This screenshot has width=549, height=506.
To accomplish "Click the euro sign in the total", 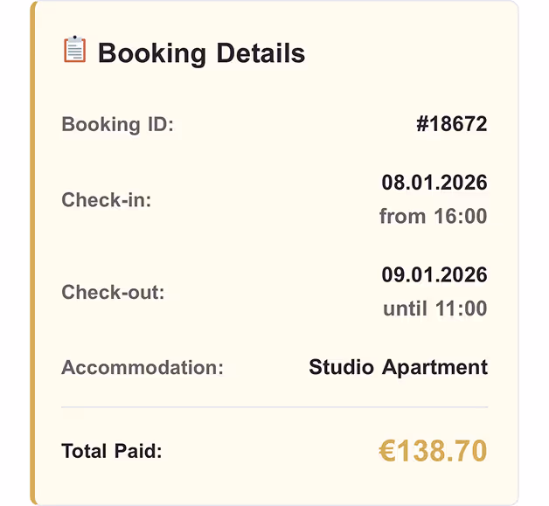I will pos(387,451).
